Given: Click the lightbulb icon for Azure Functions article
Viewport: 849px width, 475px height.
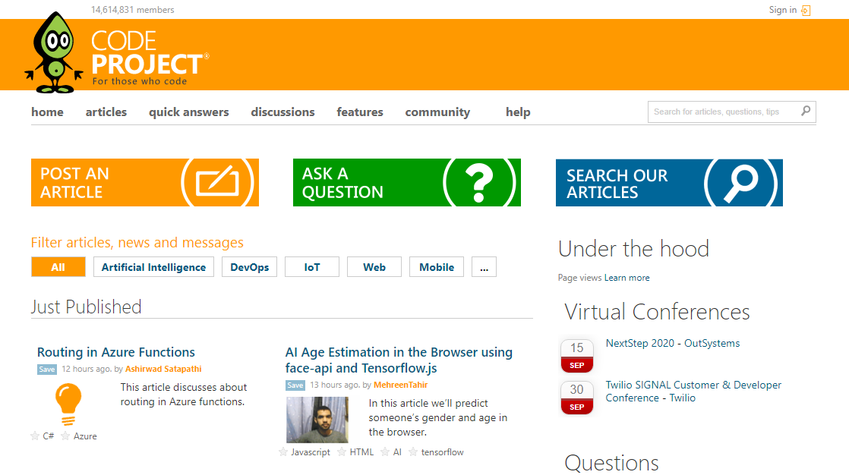Looking at the screenshot, I should 68,404.
